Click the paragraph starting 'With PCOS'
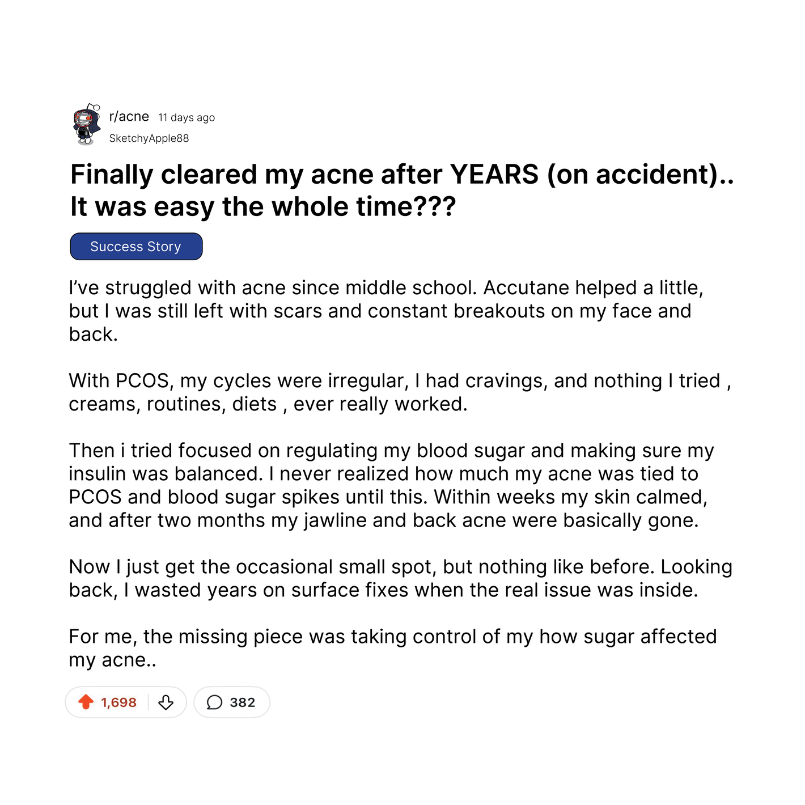The height and width of the screenshot is (805, 805). coord(397,392)
